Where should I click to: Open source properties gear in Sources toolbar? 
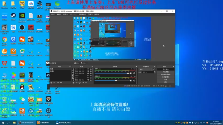80,82
